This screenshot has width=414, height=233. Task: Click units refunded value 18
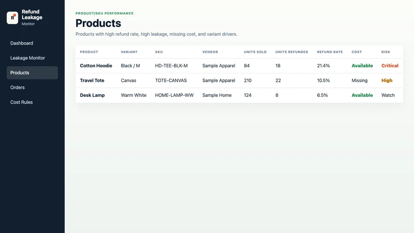click(x=278, y=66)
